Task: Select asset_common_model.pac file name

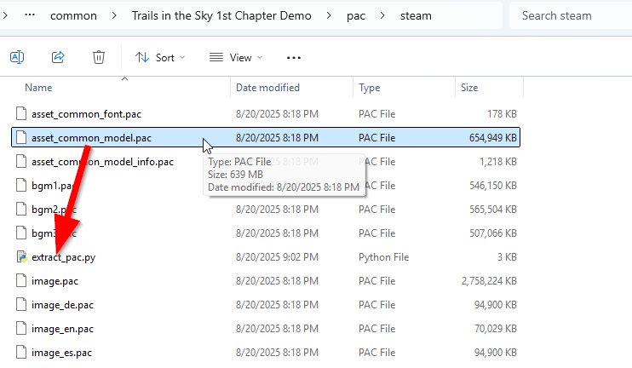Action: [x=91, y=138]
